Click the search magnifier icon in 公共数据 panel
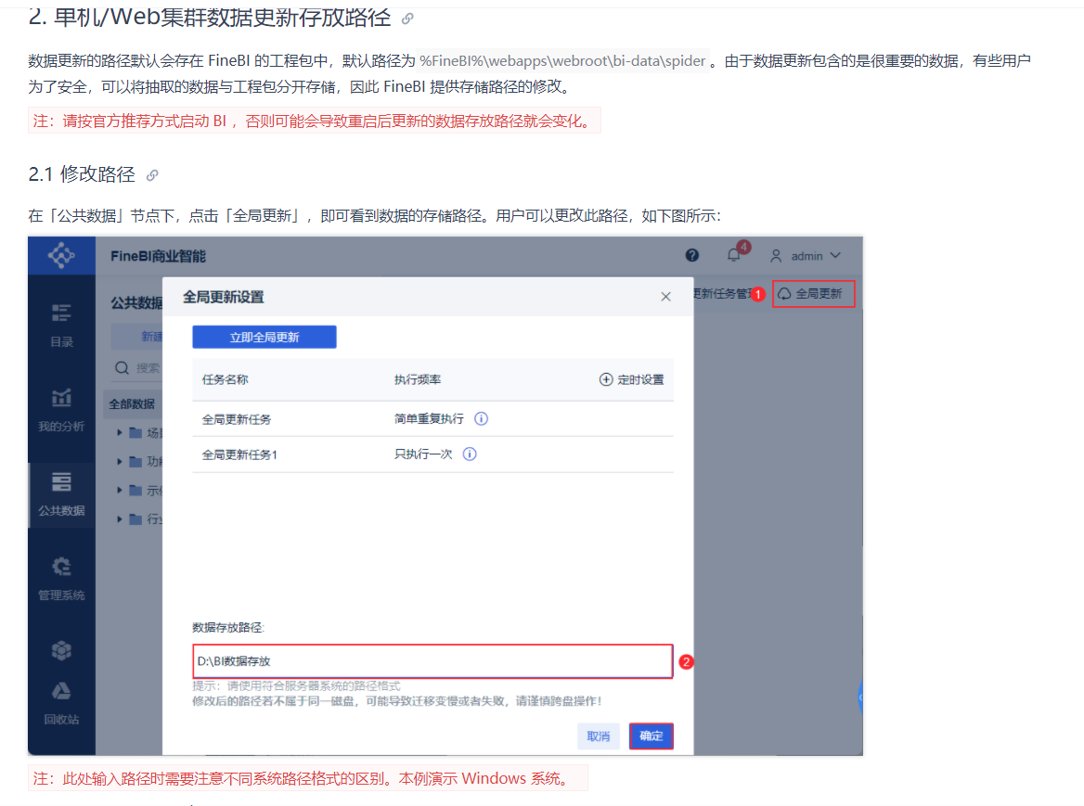This screenshot has height=806, width=1084. click(x=122, y=367)
